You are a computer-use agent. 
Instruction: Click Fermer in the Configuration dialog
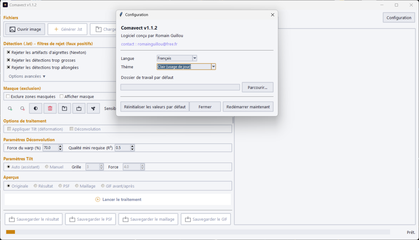(205, 107)
